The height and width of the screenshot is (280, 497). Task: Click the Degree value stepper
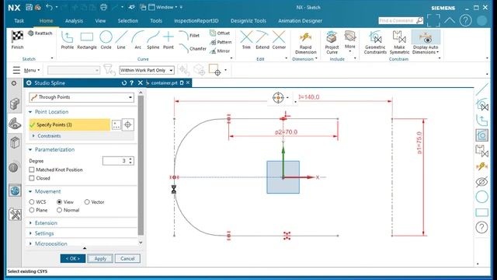point(130,161)
